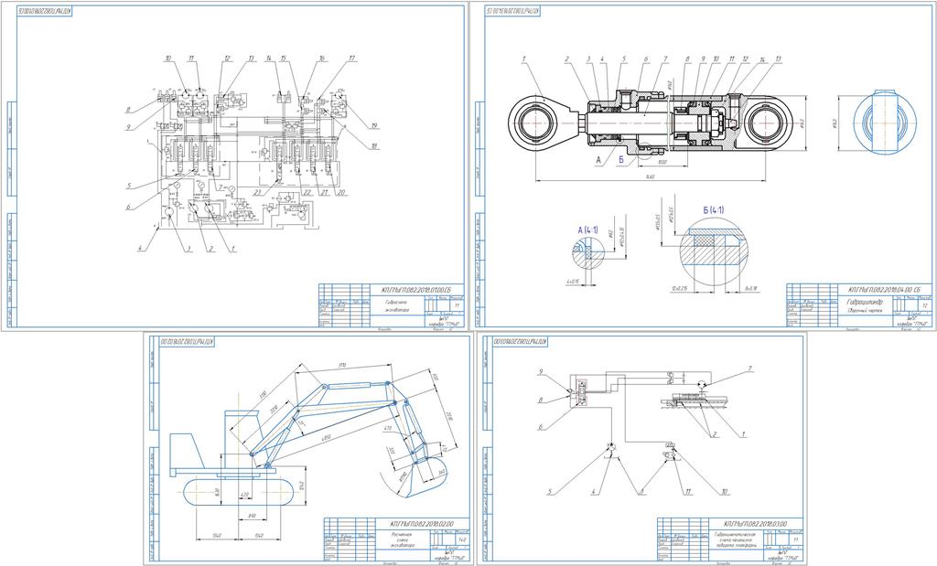The width and height of the screenshot is (937, 566).
Task: Open the excavator hydraulic scheme sheet
Action: point(233,166)
